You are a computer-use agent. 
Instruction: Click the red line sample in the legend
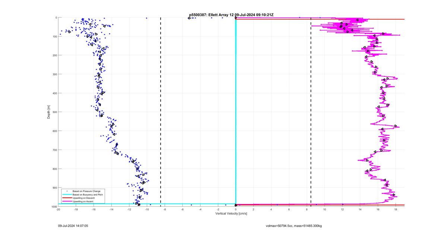(67, 198)
